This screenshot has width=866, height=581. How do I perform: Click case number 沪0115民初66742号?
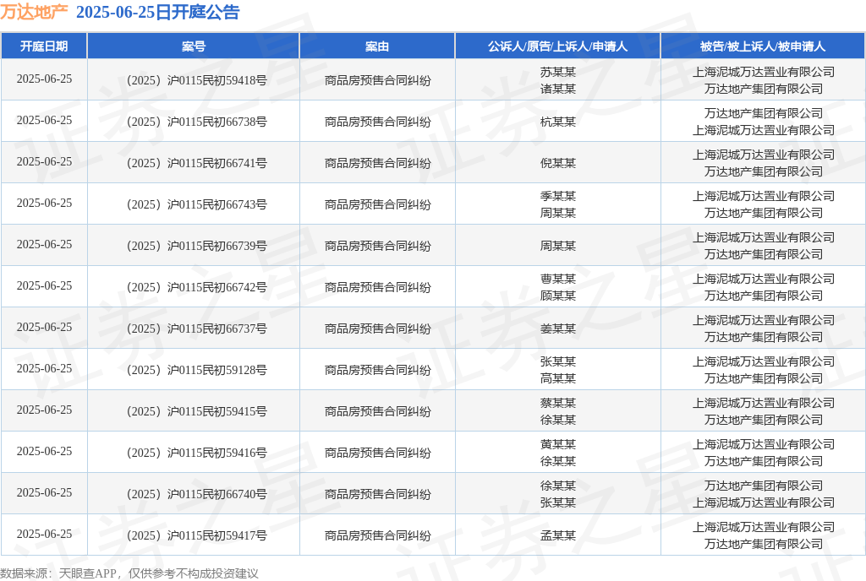pyautogui.click(x=217, y=287)
